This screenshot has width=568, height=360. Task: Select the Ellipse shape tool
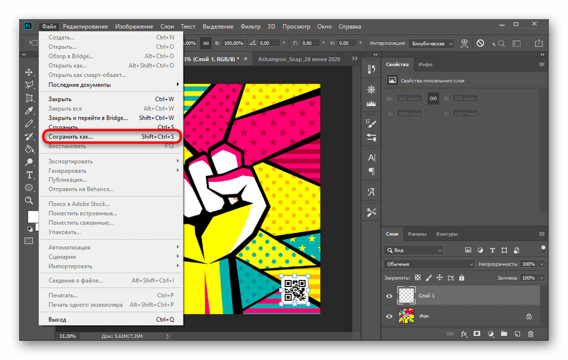point(29,188)
